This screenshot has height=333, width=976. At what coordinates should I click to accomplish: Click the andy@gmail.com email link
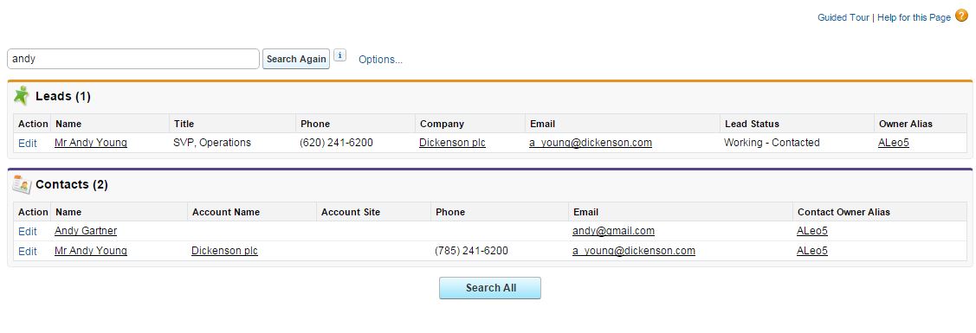[x=614, y=230]
